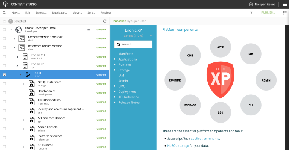Image resolution: width=289 pixels, height=150 pixels.
Task: Open API Reference in preview navigation
Action: [129, 97]
